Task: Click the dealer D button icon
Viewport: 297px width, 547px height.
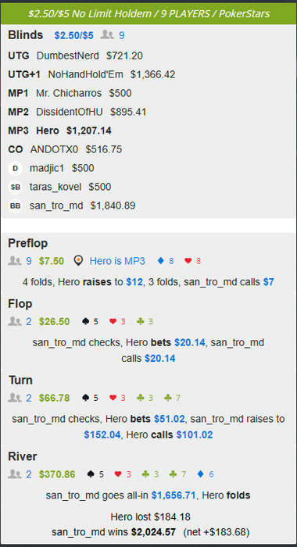Action: [x=15, y=169]
